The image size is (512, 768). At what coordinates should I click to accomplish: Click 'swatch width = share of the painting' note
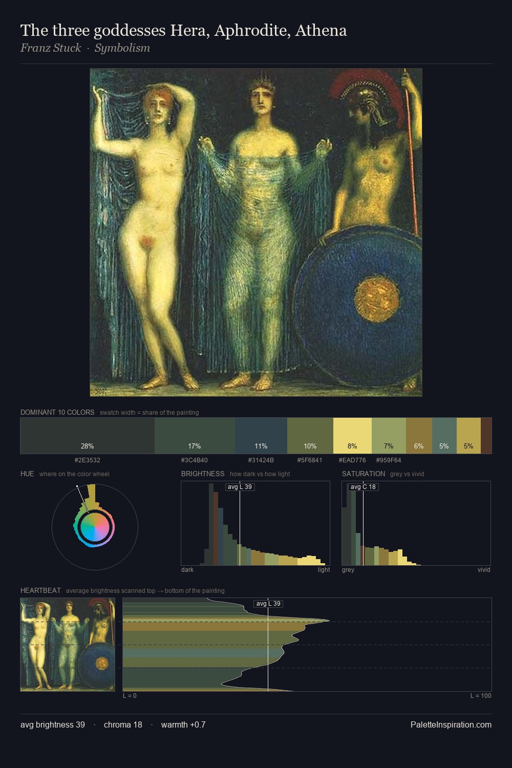point(150,413)
